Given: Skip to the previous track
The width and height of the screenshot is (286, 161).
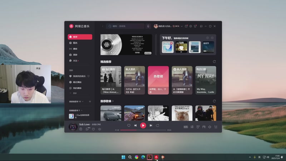Looking at the screenshot, I should (135, 126).
